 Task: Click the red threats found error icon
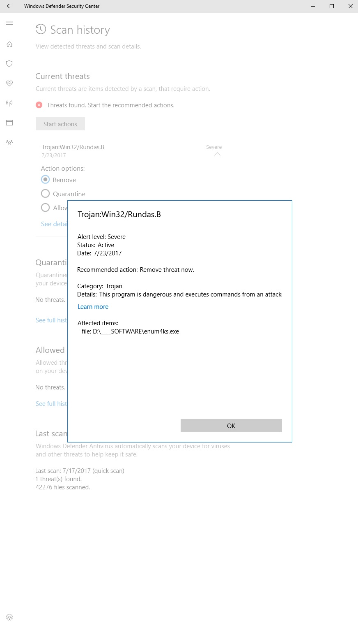point(39,105)
